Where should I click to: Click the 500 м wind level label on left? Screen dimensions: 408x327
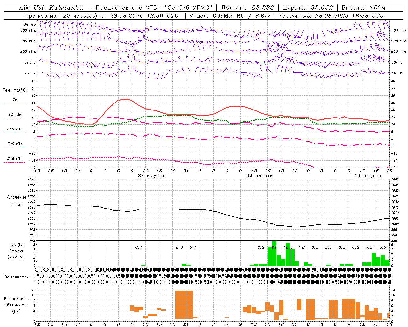30,62
